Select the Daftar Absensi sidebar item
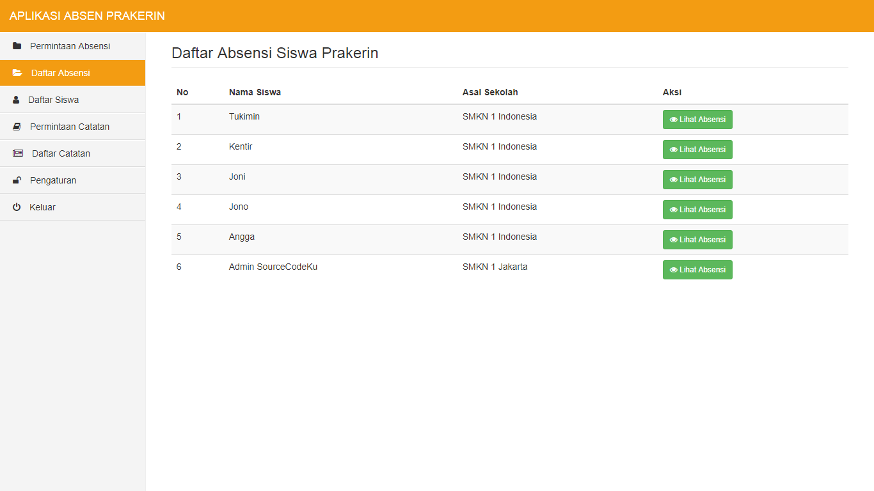Viewport: 874px width, 491px height. [x=72, y=73]
